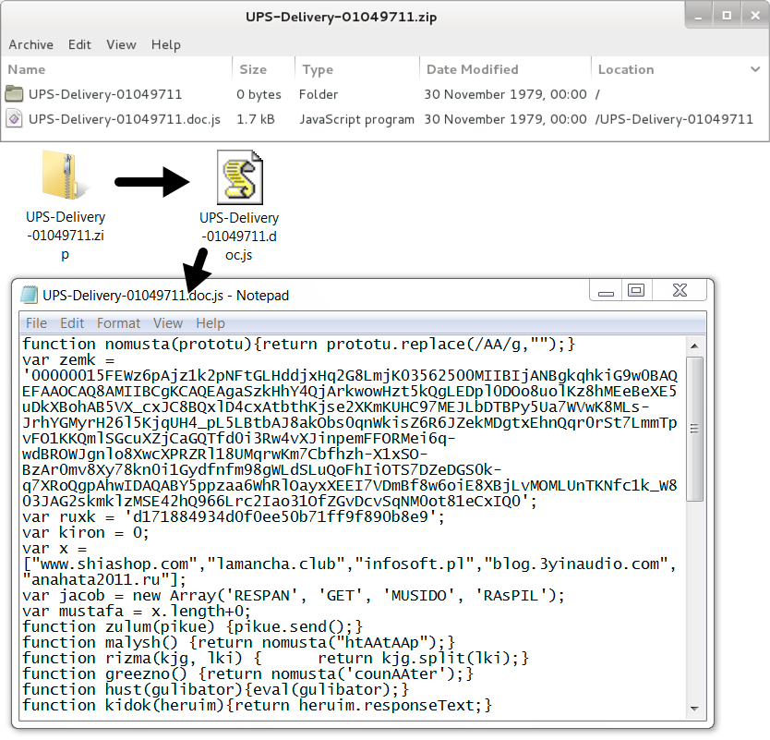Open the File menu in Notepad
This screenshot has height=740, width=770.
tap(36, 323)
